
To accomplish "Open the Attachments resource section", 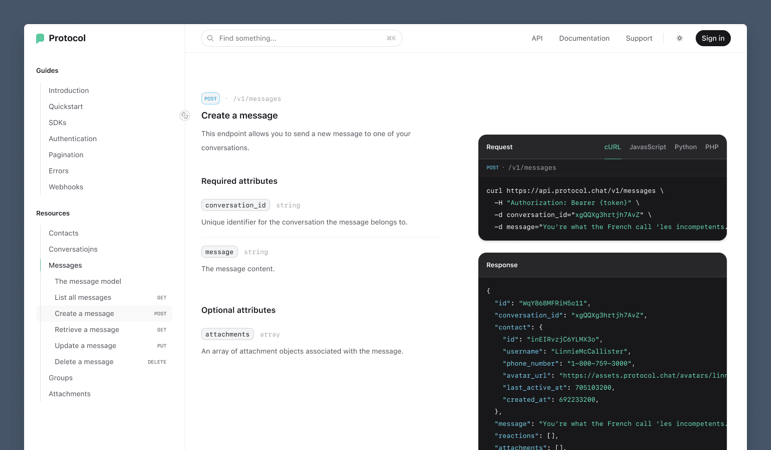I will [69, 394].
